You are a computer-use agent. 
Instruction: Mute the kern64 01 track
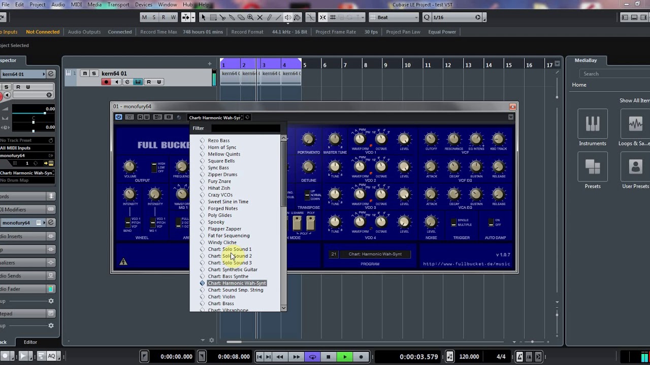click(x=85, y=74)
